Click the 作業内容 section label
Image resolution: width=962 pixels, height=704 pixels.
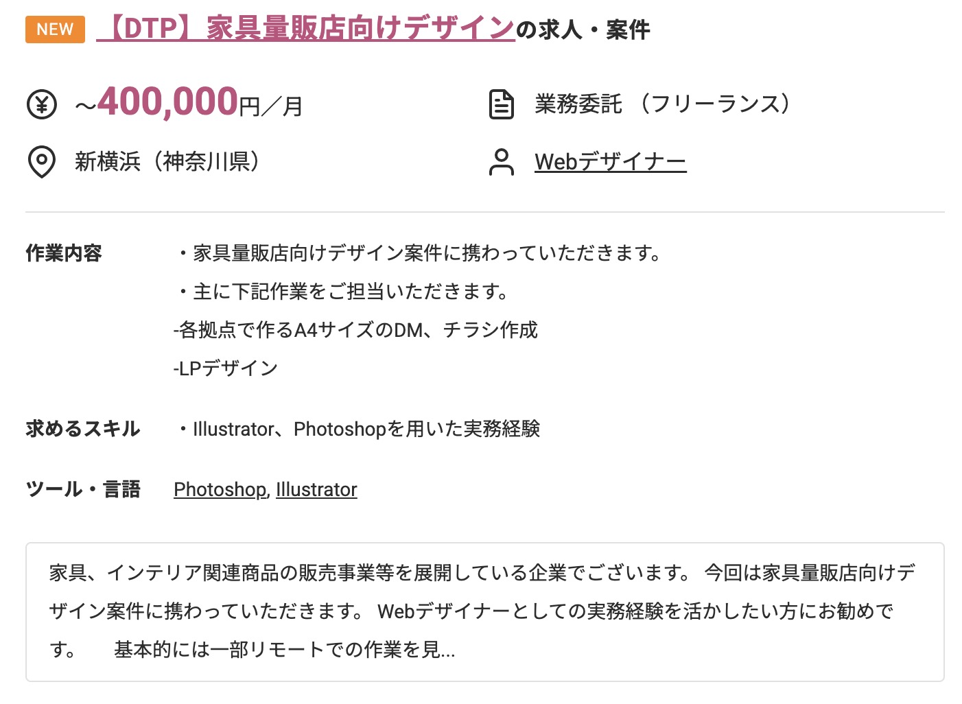(x=64, y=253)
